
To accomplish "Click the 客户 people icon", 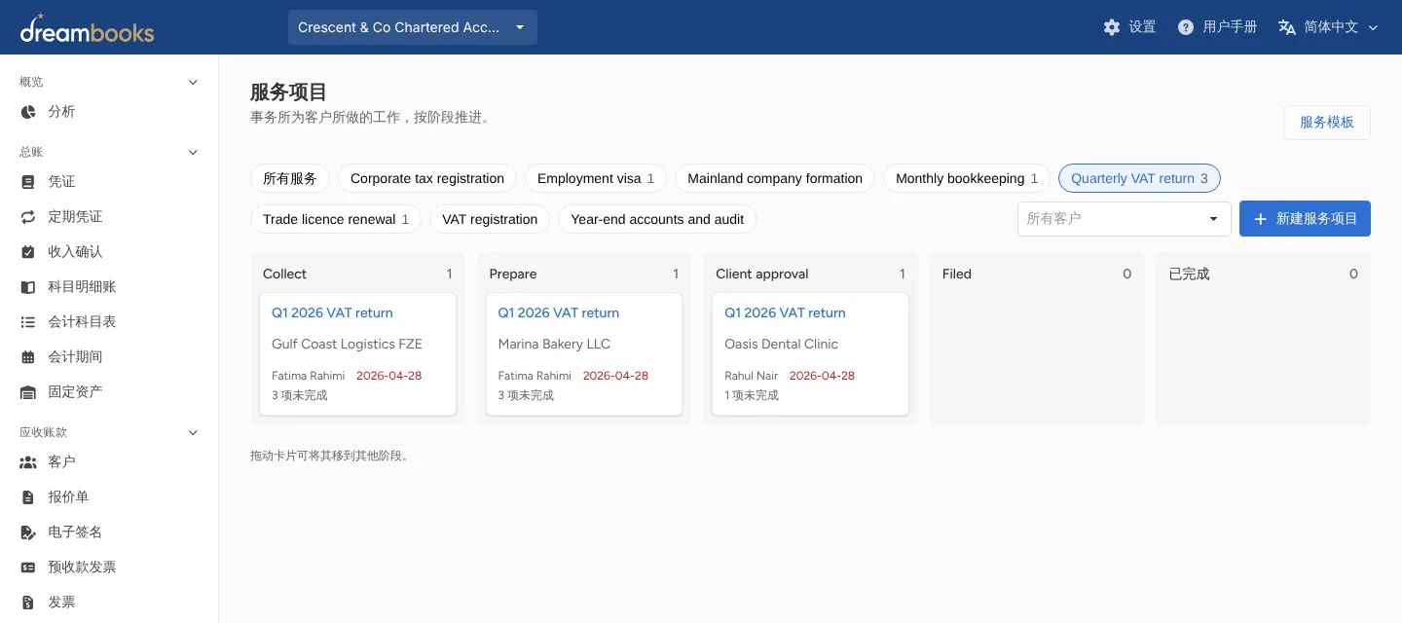I will (28, 462).
